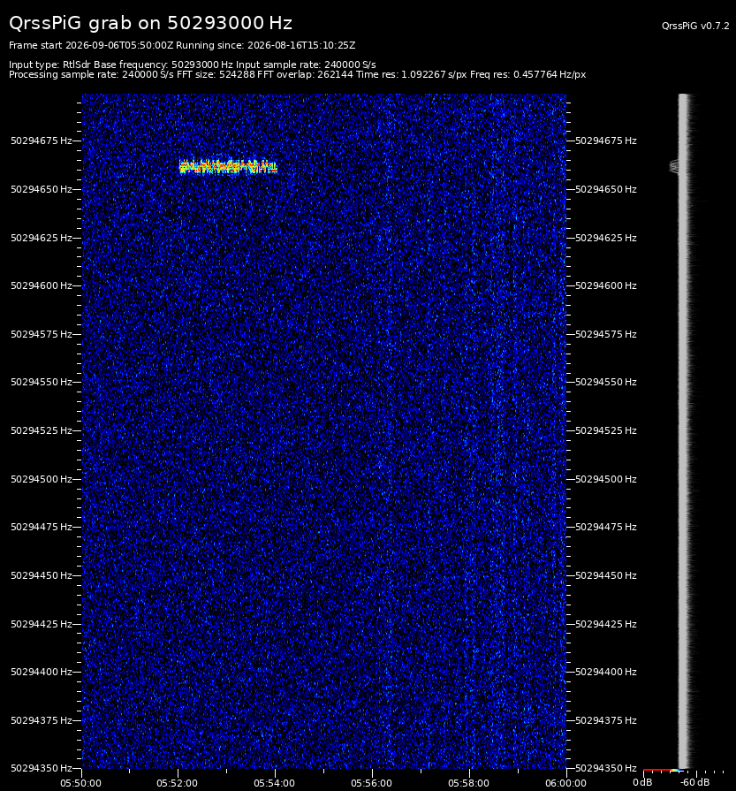Click the QrssPiG v0.7.2 version label
The height and width of the screenshot is (791, 736).
pos(695,26)
